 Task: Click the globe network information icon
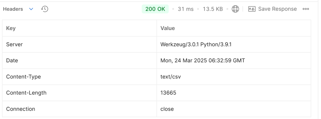tap(235, 9)
